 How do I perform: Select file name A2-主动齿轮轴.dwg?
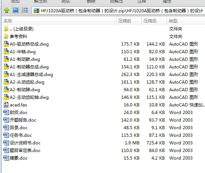29,97
